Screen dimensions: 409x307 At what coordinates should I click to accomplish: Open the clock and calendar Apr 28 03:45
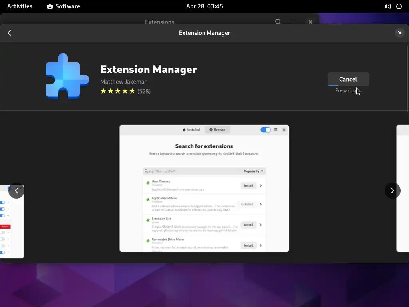pos(204,6)
